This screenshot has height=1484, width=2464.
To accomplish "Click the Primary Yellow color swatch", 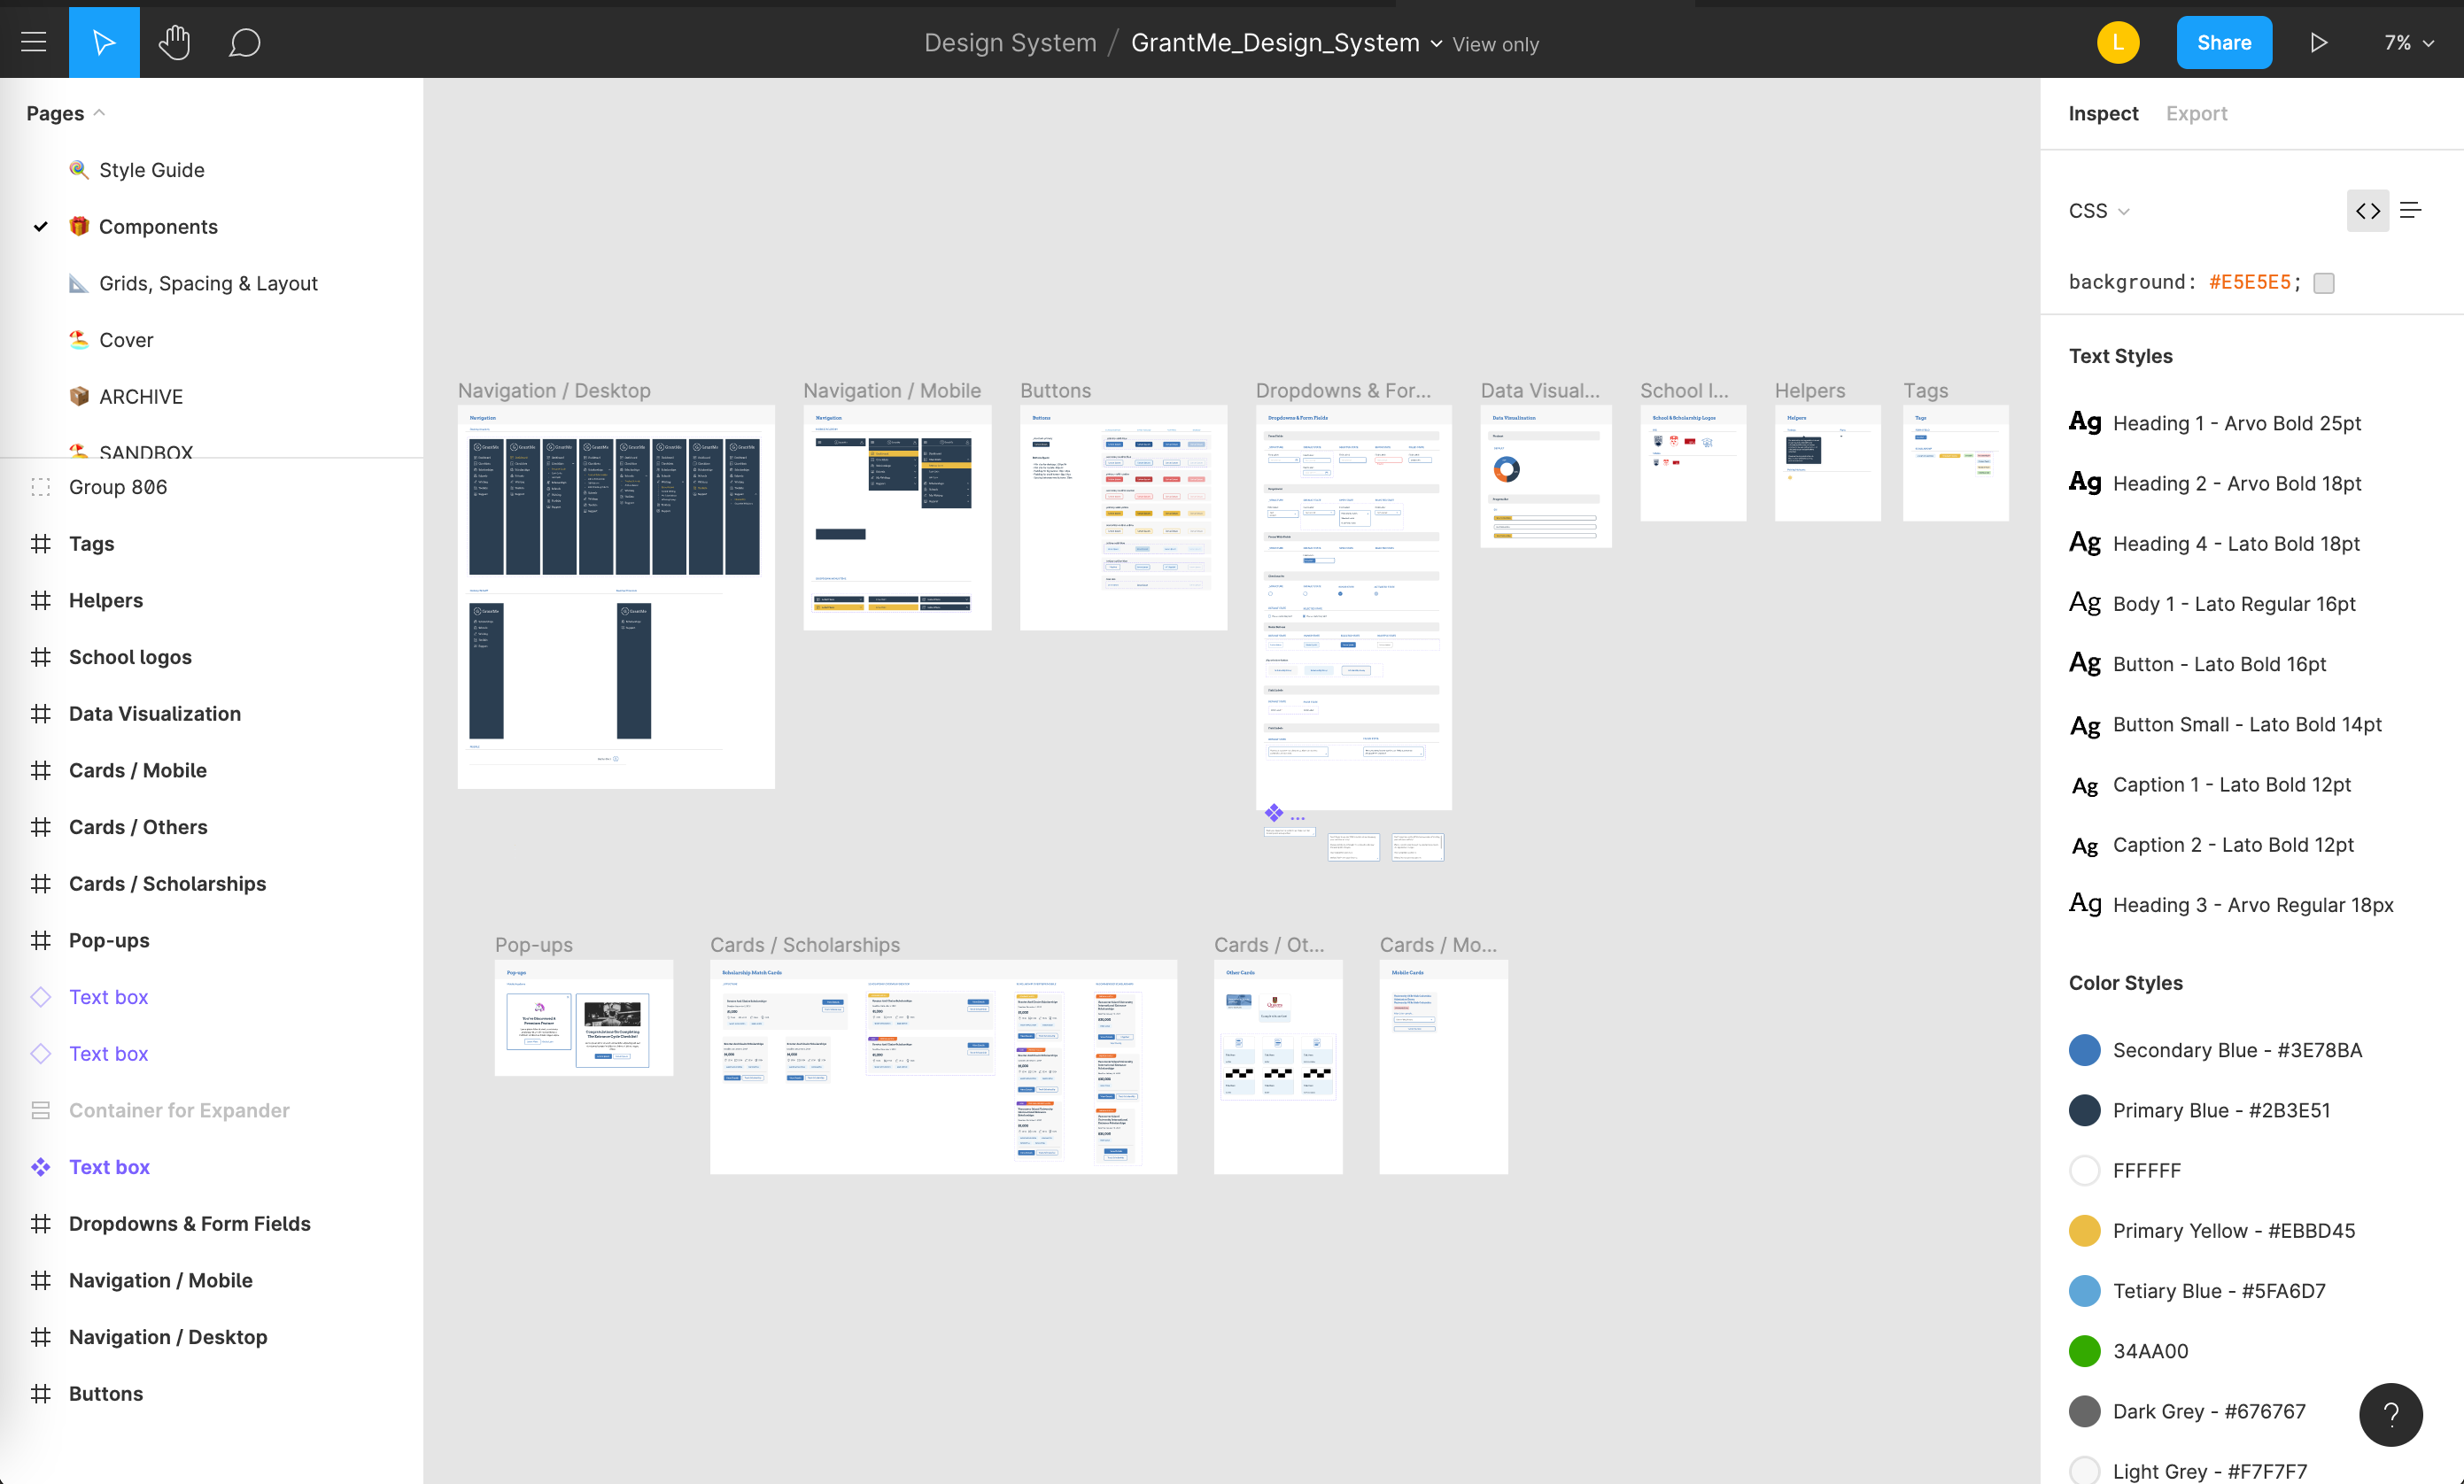I will (2084, 1230).
